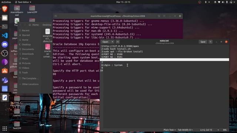Click the Open button in Text Editor
Image resolution: width=237 pixels, height=133 pixels.
tap(105, 42)
